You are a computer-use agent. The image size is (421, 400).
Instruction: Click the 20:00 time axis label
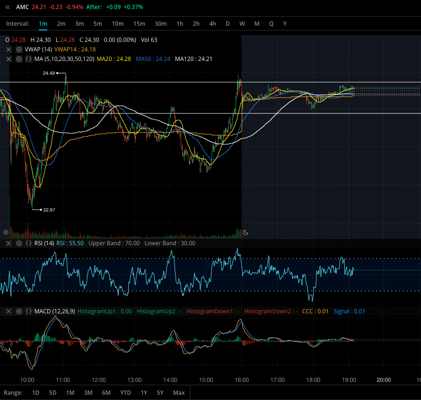(384, 380)
